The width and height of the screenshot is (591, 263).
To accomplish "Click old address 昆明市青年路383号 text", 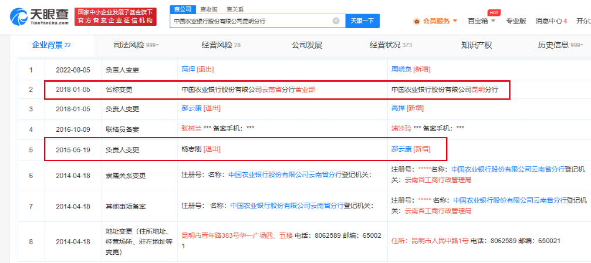I will point(237,235).
